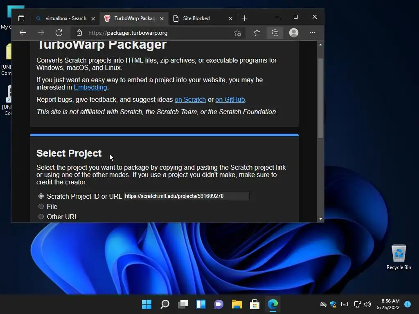Click the Microsoft Edge taskbar icon

[x=273, y=304]
